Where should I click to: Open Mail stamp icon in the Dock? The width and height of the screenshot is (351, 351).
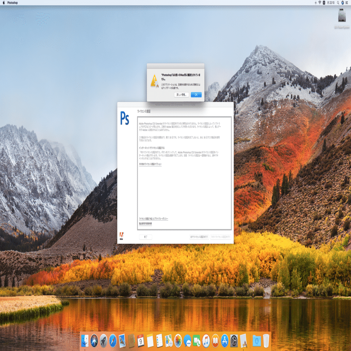pyautogui.click(x=122, y=341)
